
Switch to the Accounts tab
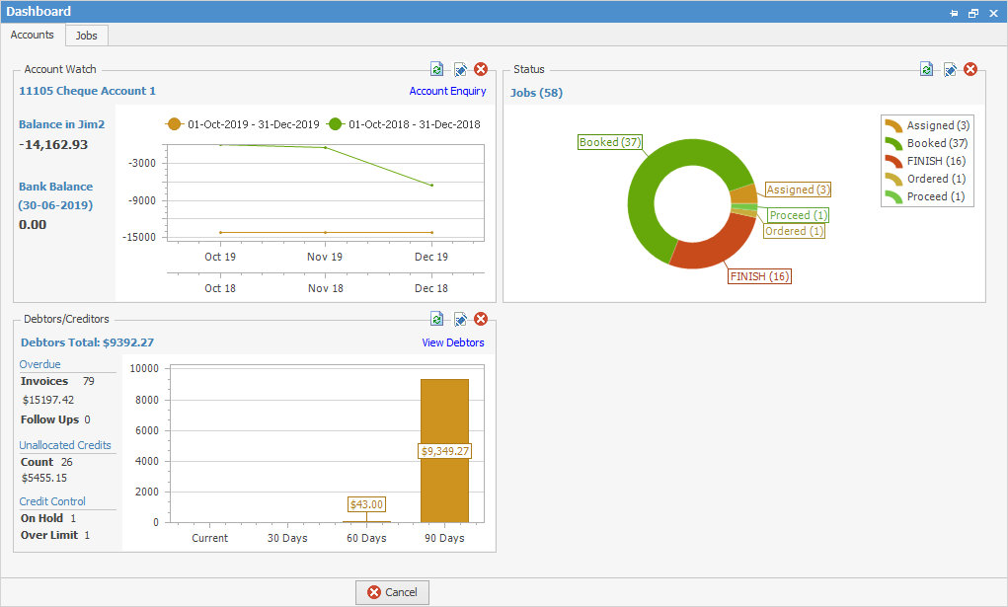(32, 35)
